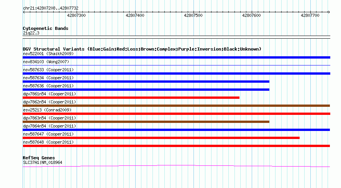The image size is (341, 188).
Task: Select the blue gain bar of nsv587633
Action: (x=176, y=74)
